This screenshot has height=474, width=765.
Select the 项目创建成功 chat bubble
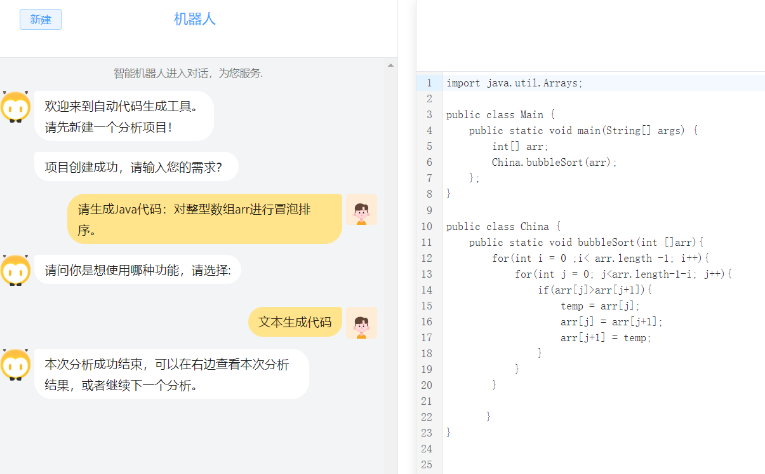click(x=136, y=167)
